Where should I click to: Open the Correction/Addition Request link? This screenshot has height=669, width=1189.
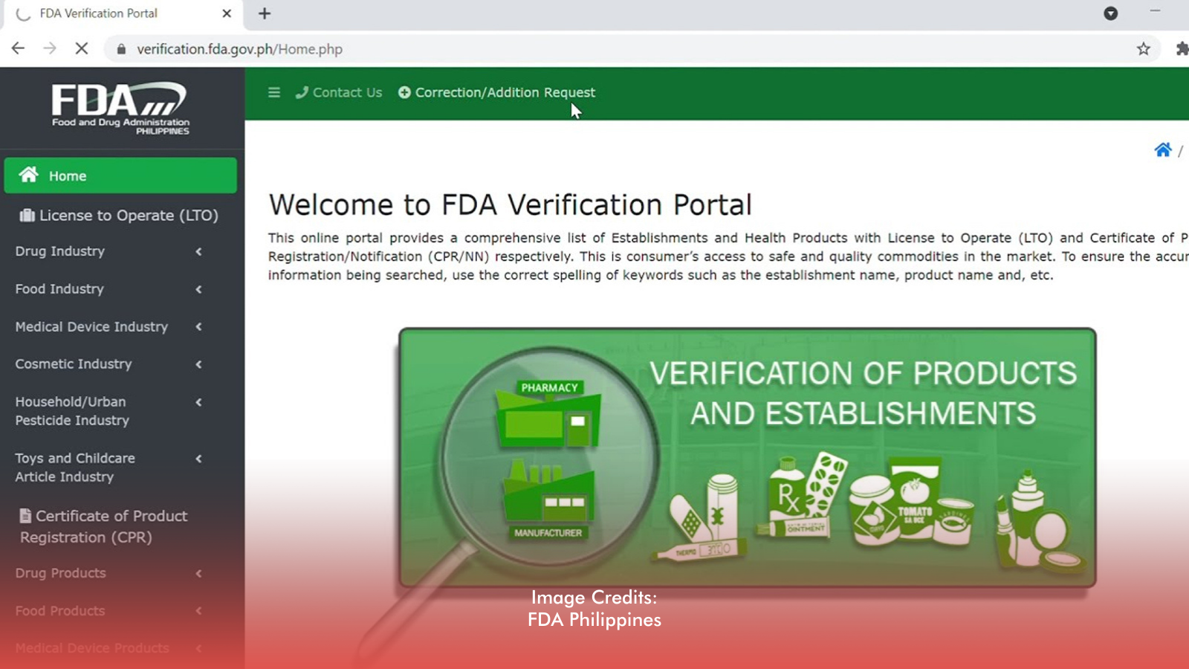[x=497, y=92]
